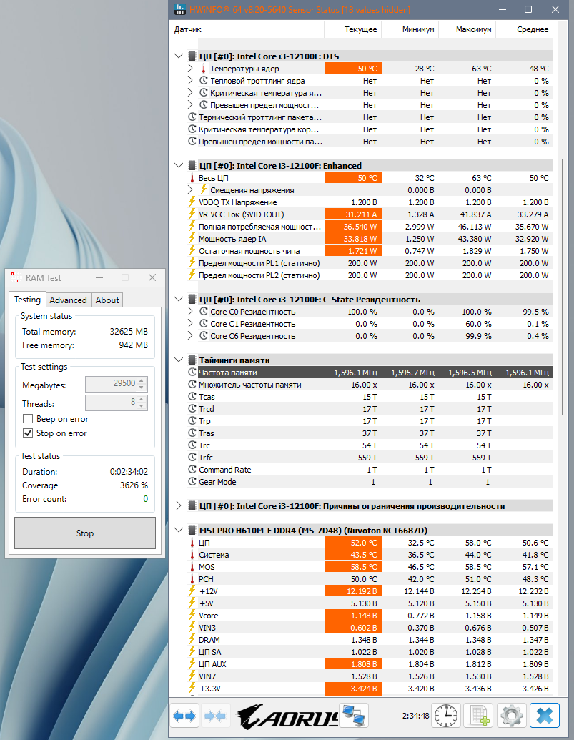Expand Причины ограничения производительности group
This screenshot has width=574, height=740.
point(178,506)
